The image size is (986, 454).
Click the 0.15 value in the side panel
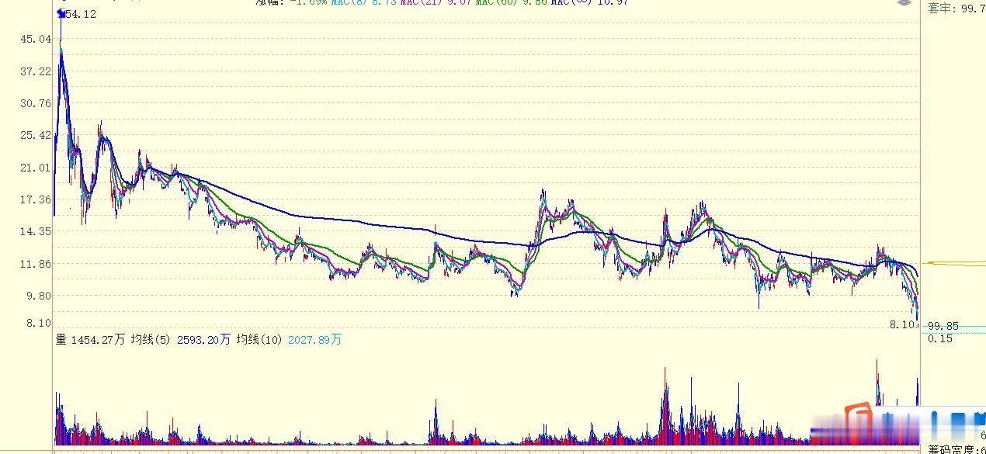point(940,338)
